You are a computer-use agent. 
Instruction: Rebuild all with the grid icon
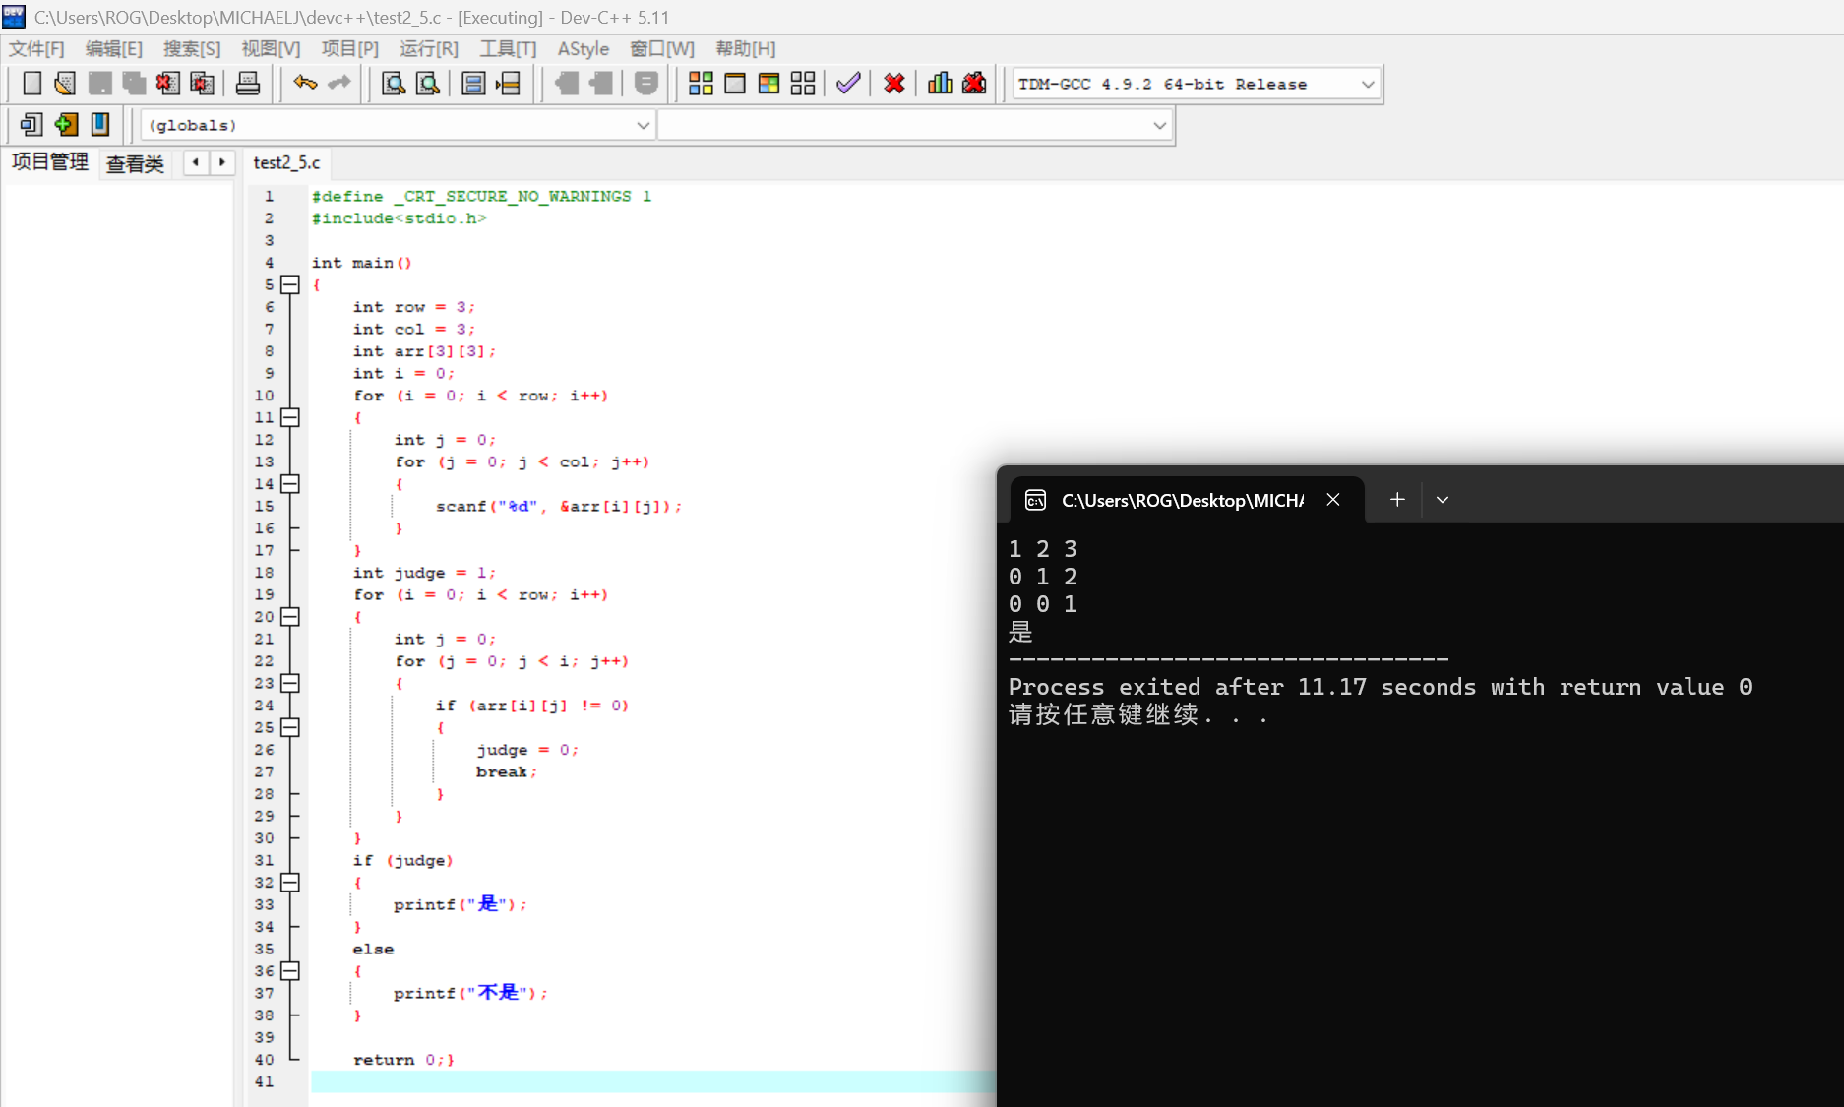803,84
